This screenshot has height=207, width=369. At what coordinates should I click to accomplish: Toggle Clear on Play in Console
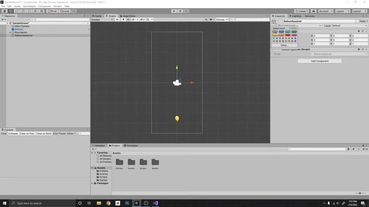27,133
